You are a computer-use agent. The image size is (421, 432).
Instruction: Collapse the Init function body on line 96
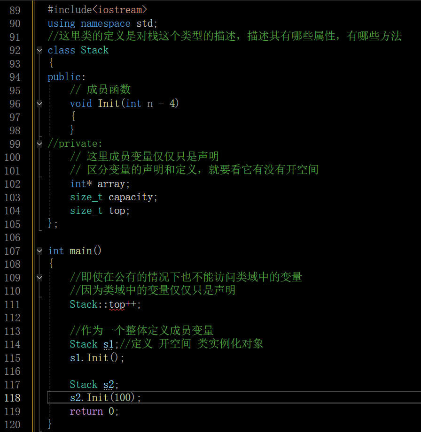pos(39,104)
